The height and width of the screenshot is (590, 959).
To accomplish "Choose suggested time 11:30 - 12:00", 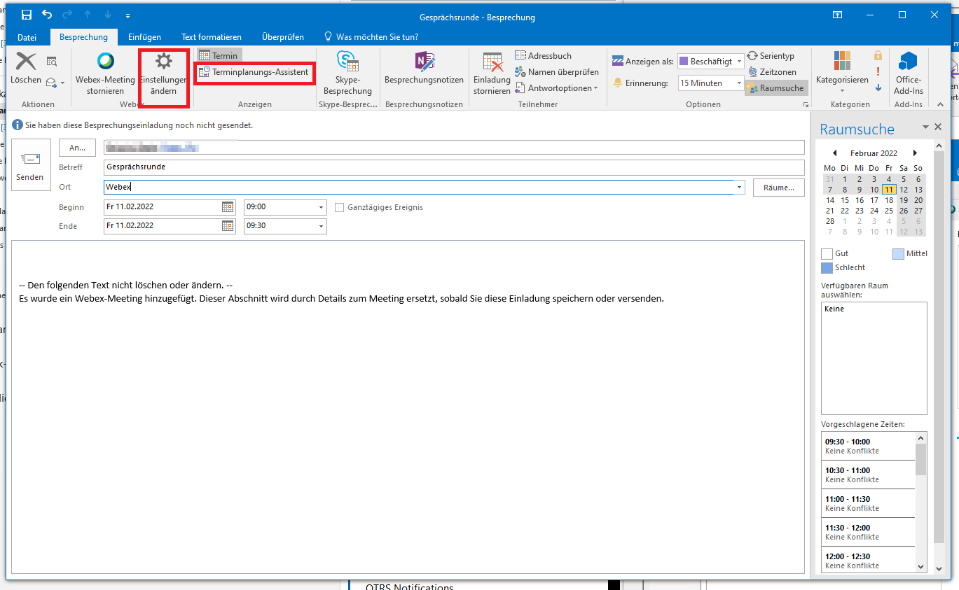I will click(868, 532).
